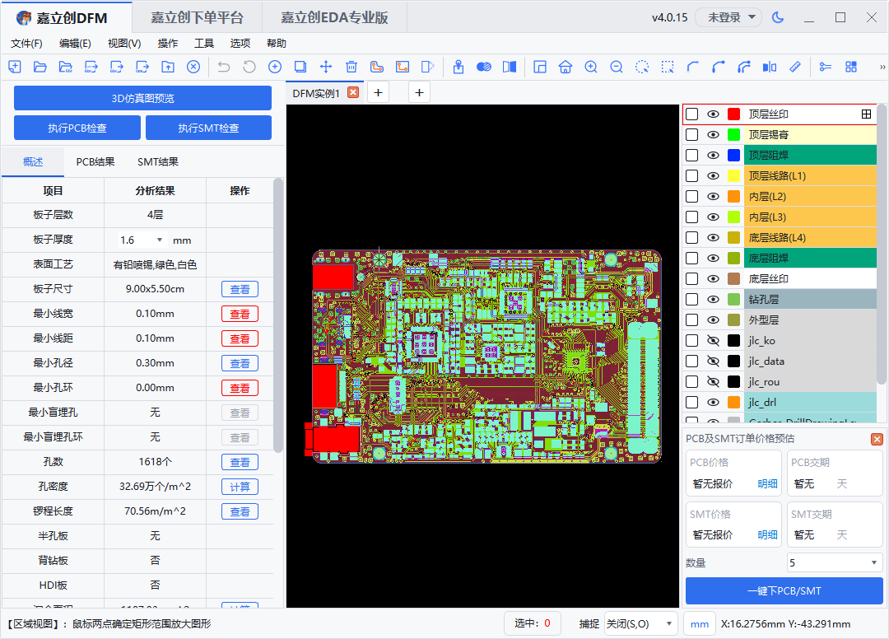This screenshot has height=639, width=889.
Task: Toggle dark mode moon icon
Action: 778,17
